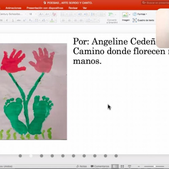Expand the Formas shapes dropdown
Image resolution: width=169 pixels, height=169 pixels.
point(147,14)
